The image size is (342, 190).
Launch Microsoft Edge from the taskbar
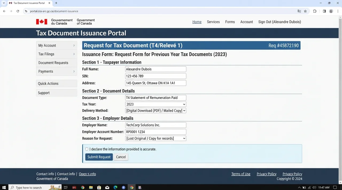click(115, 188)
